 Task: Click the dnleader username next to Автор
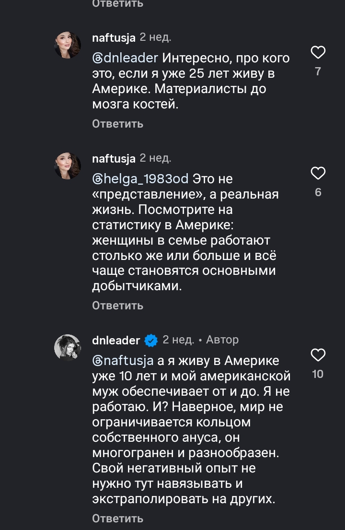pyautogui.click(x=115, y=340)
